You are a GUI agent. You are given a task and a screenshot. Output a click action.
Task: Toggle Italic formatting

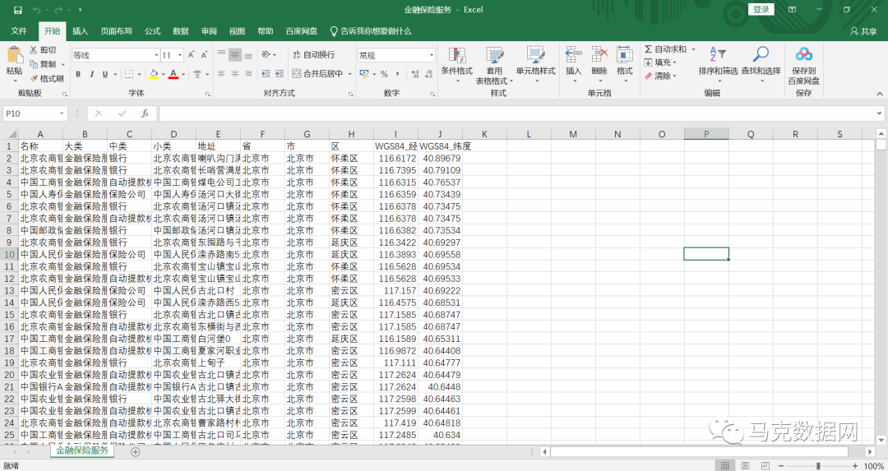click(92, 74)
